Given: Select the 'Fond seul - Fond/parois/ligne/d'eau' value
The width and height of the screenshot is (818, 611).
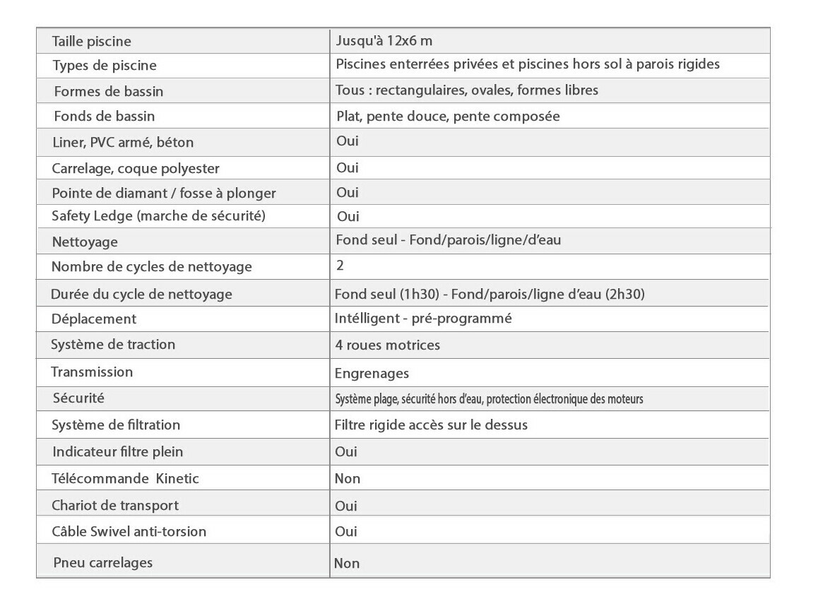Looking at the screenshot, I should click(x=448, y=240).
